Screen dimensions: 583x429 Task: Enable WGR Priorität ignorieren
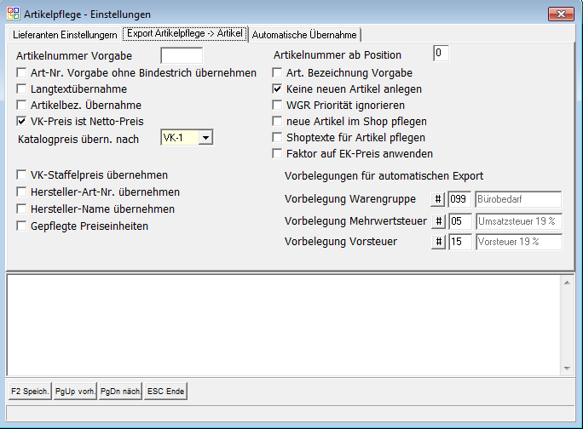[x=277, y=106]
